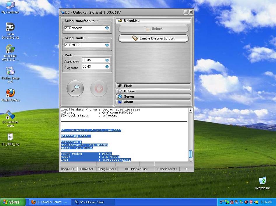276x206 pixels.
Task: Open the DC_IMEI_Log text file
Action: click(x=10, y=137)
